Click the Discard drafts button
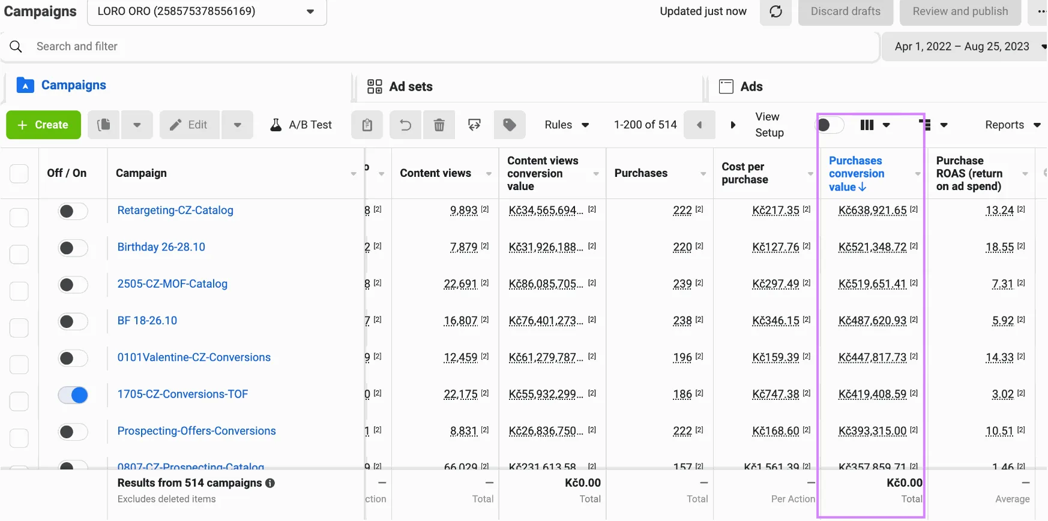The width and height of the screenshot is (1048, 521). 846,11
